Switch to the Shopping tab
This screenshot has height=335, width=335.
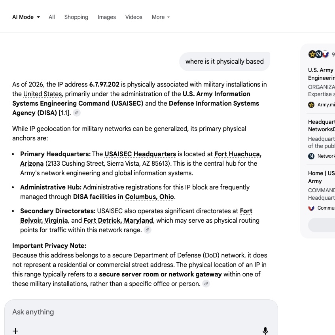point(76,17)
